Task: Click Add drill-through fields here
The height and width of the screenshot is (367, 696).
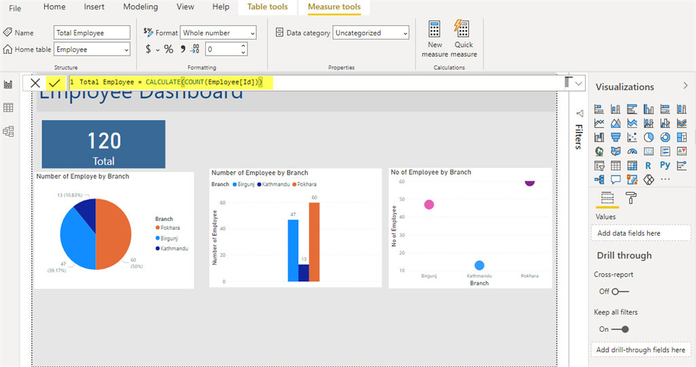Action: [640, 350]
